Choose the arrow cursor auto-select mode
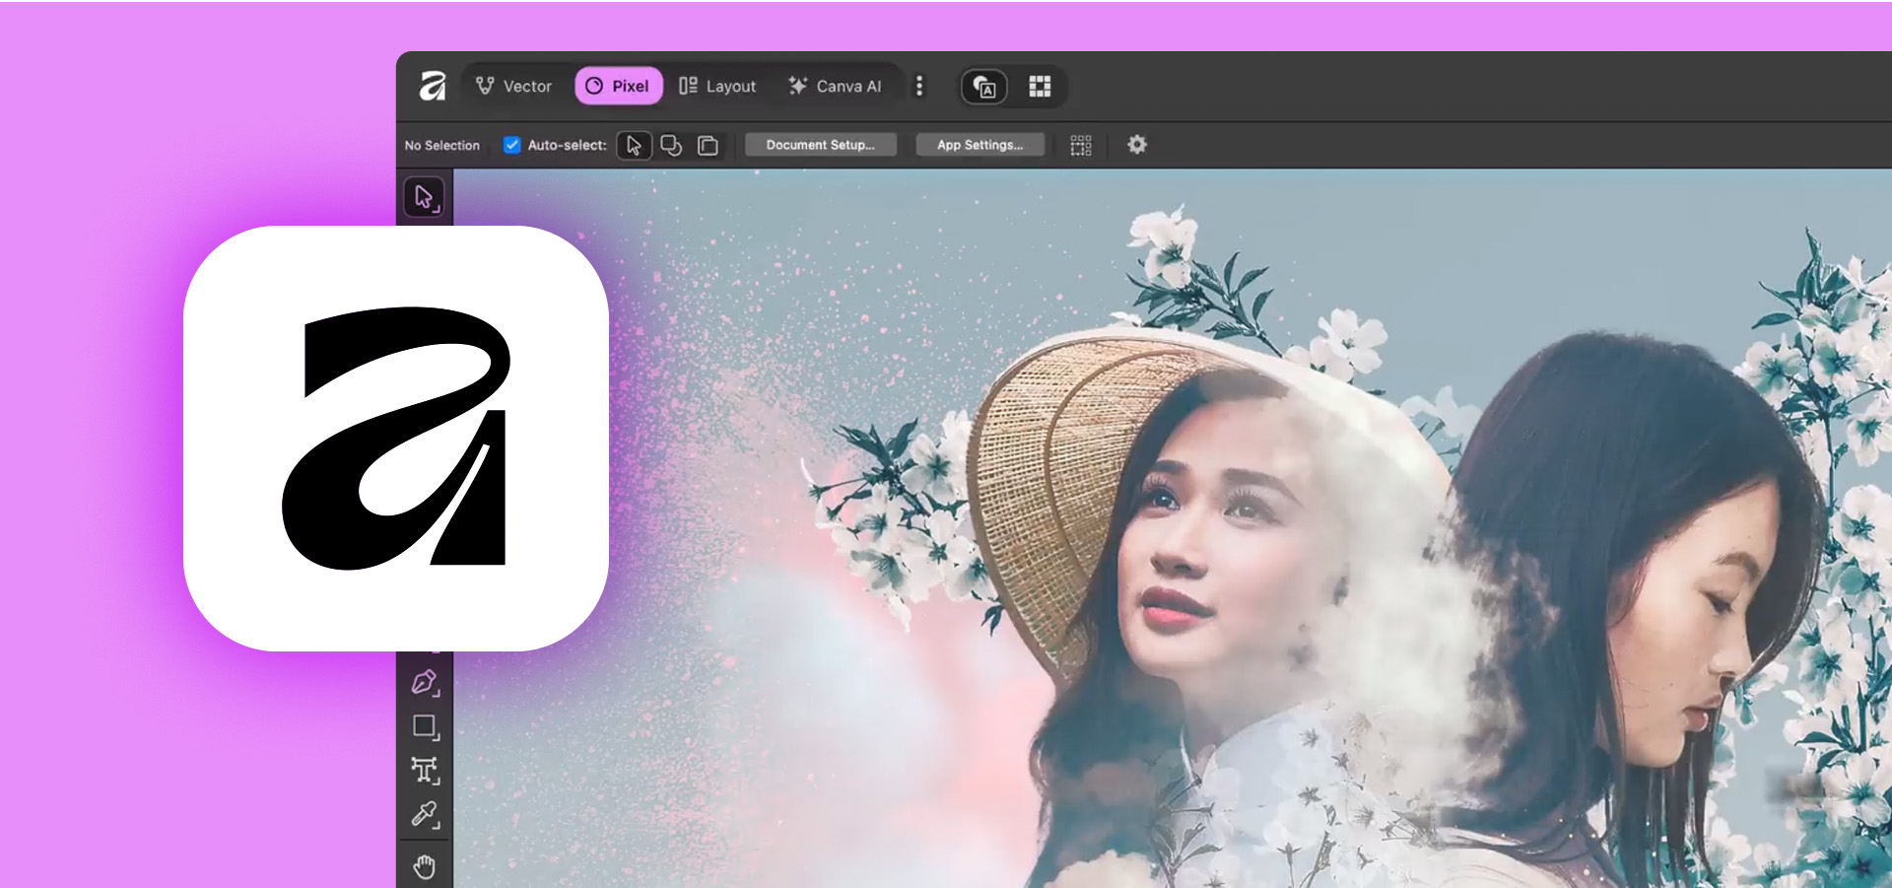Image resolution: width=1892 pixels, height=888 pixels. [x=634, y=145]
